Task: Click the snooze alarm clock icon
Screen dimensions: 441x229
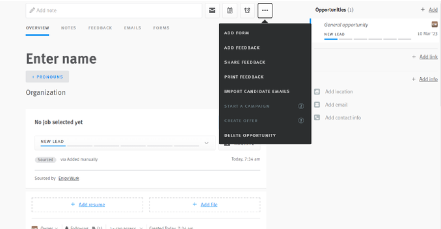Action: 247,11
